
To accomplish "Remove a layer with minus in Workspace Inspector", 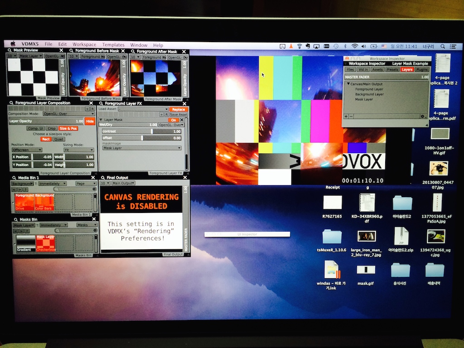I will (x=351, y=116).
